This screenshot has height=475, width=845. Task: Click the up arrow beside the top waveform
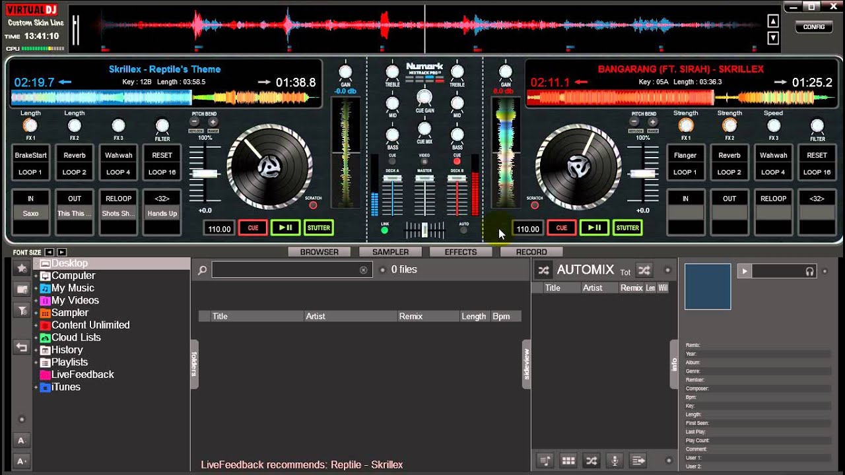(x=773, y=21)
